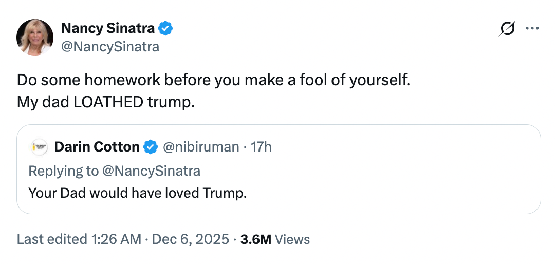Click the 3.6M Views count
The image size is (555, 264).
click(256, 239)
